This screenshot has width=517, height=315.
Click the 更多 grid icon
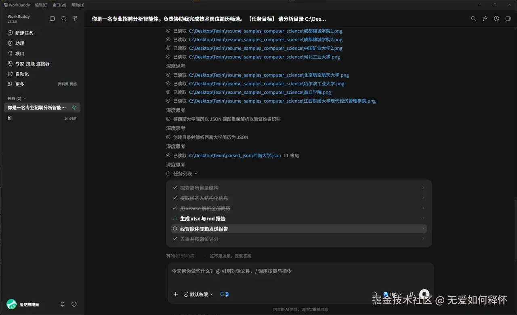11,84
